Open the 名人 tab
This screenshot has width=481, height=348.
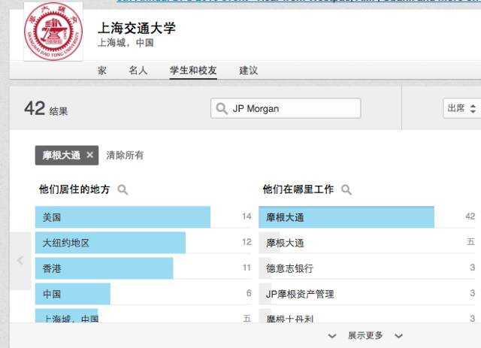tap(138, 71)
